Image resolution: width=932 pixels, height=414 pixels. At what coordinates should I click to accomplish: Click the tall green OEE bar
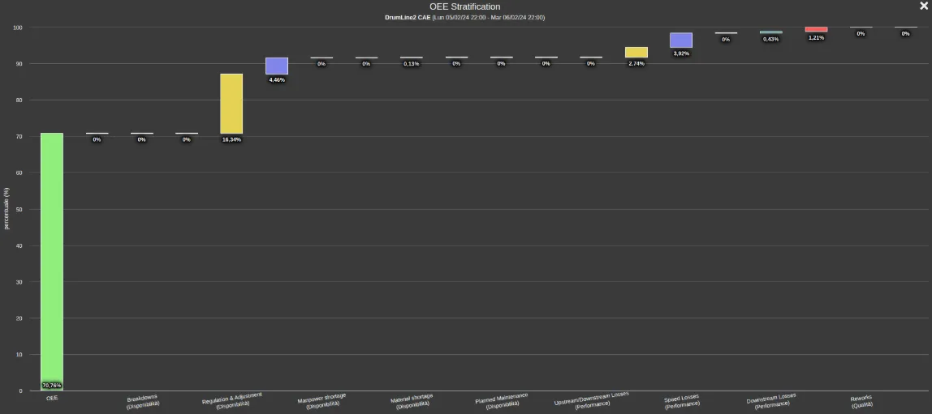coord(52,259)
